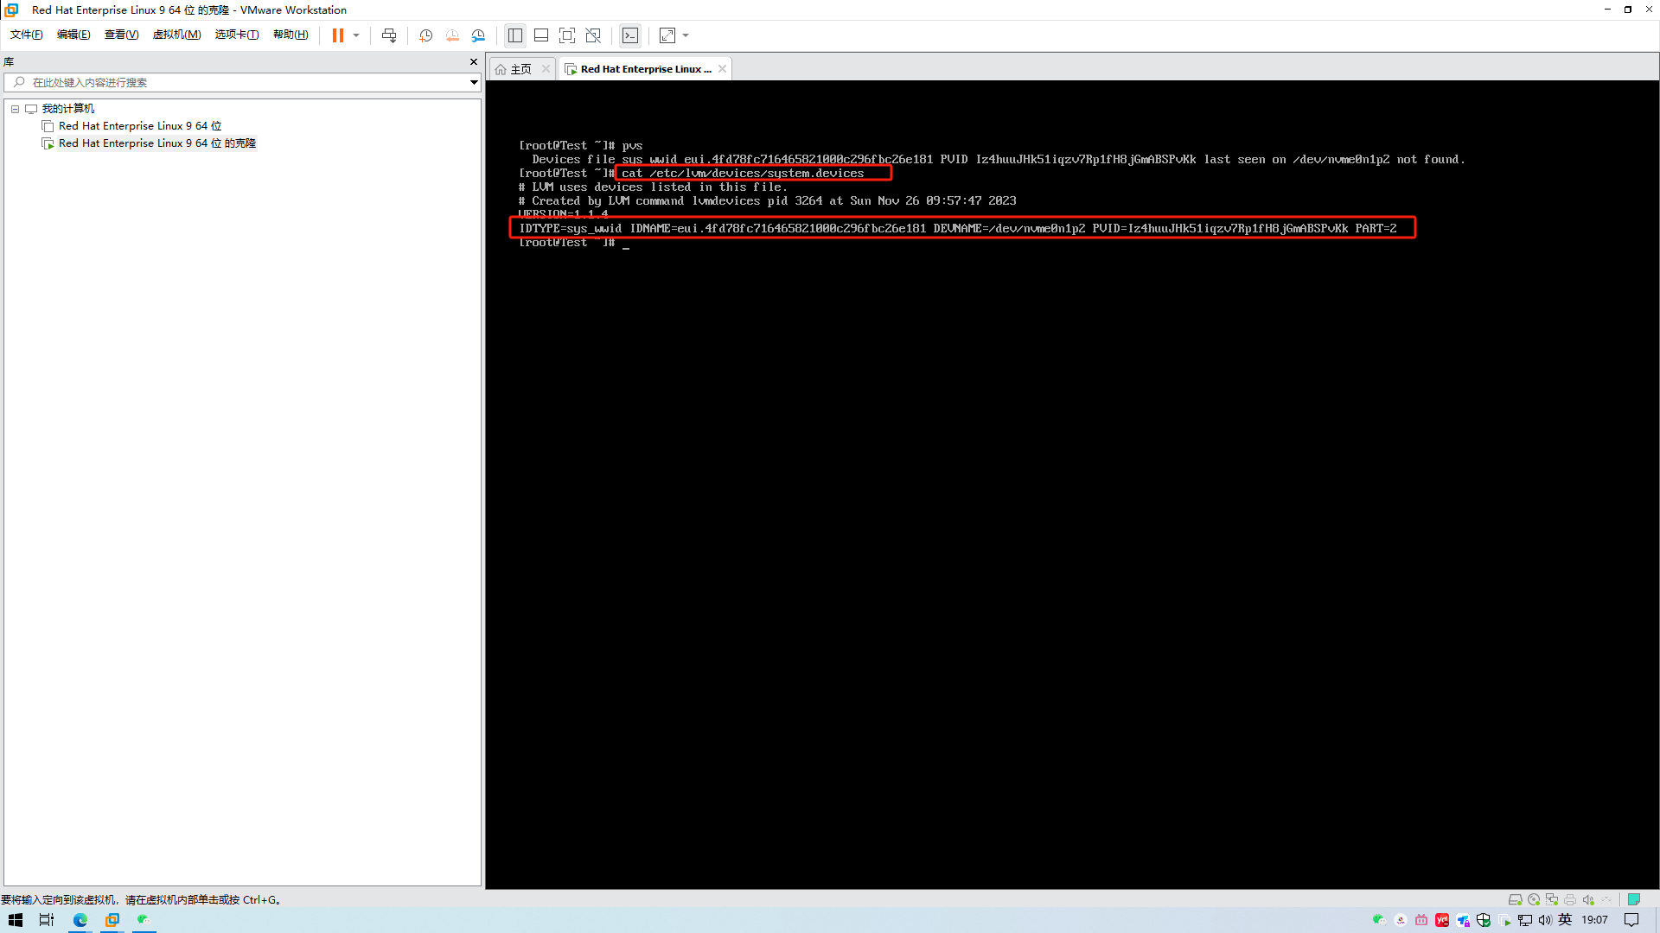Click the red Youdao tray icon
The image size is (1660, 933).
(1442, 920)
